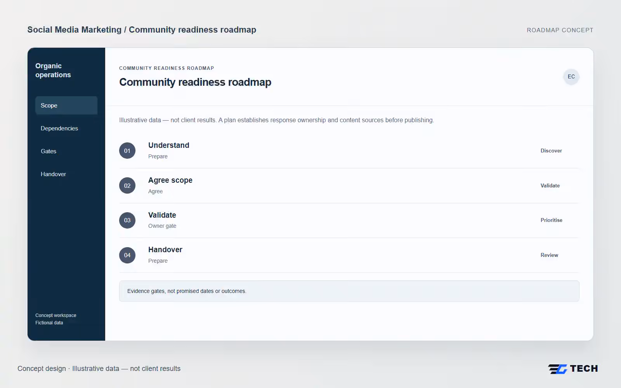Select step 03 number badge
Screen dimensions: 621x388
click(x=127, y=220)
